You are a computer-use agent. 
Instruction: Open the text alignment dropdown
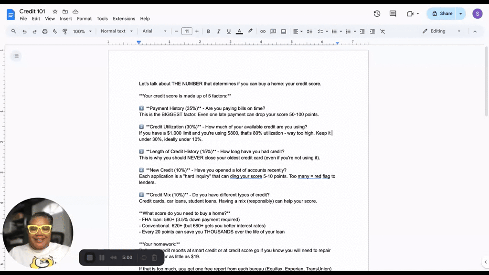point(298,32)
